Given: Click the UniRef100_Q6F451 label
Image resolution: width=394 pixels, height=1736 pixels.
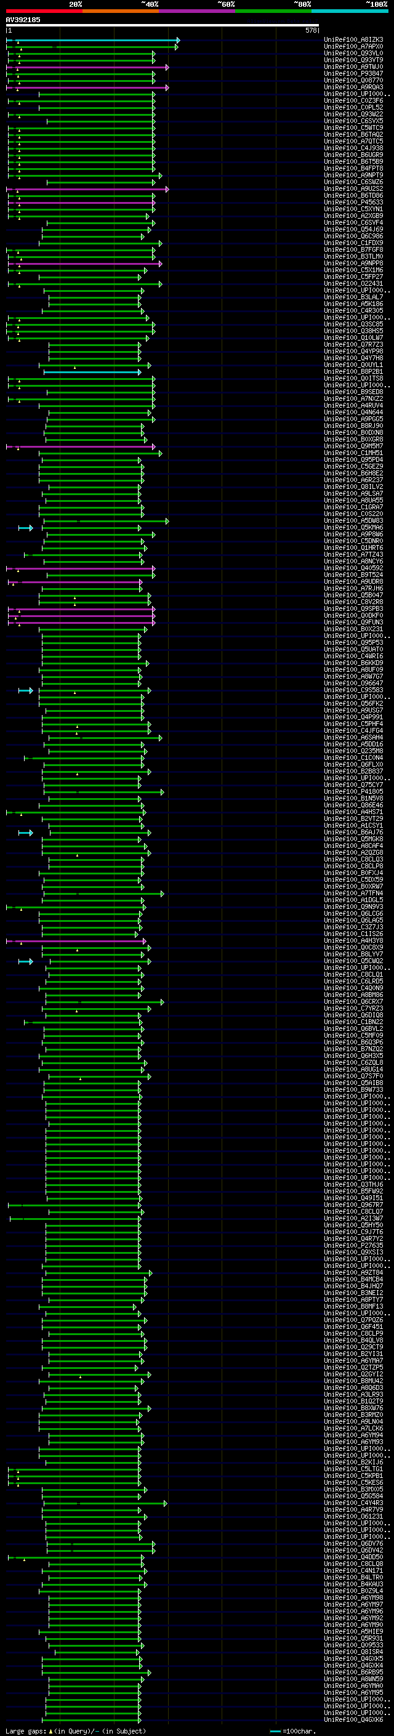Looking at the screenshot, I should point(353,1327).
